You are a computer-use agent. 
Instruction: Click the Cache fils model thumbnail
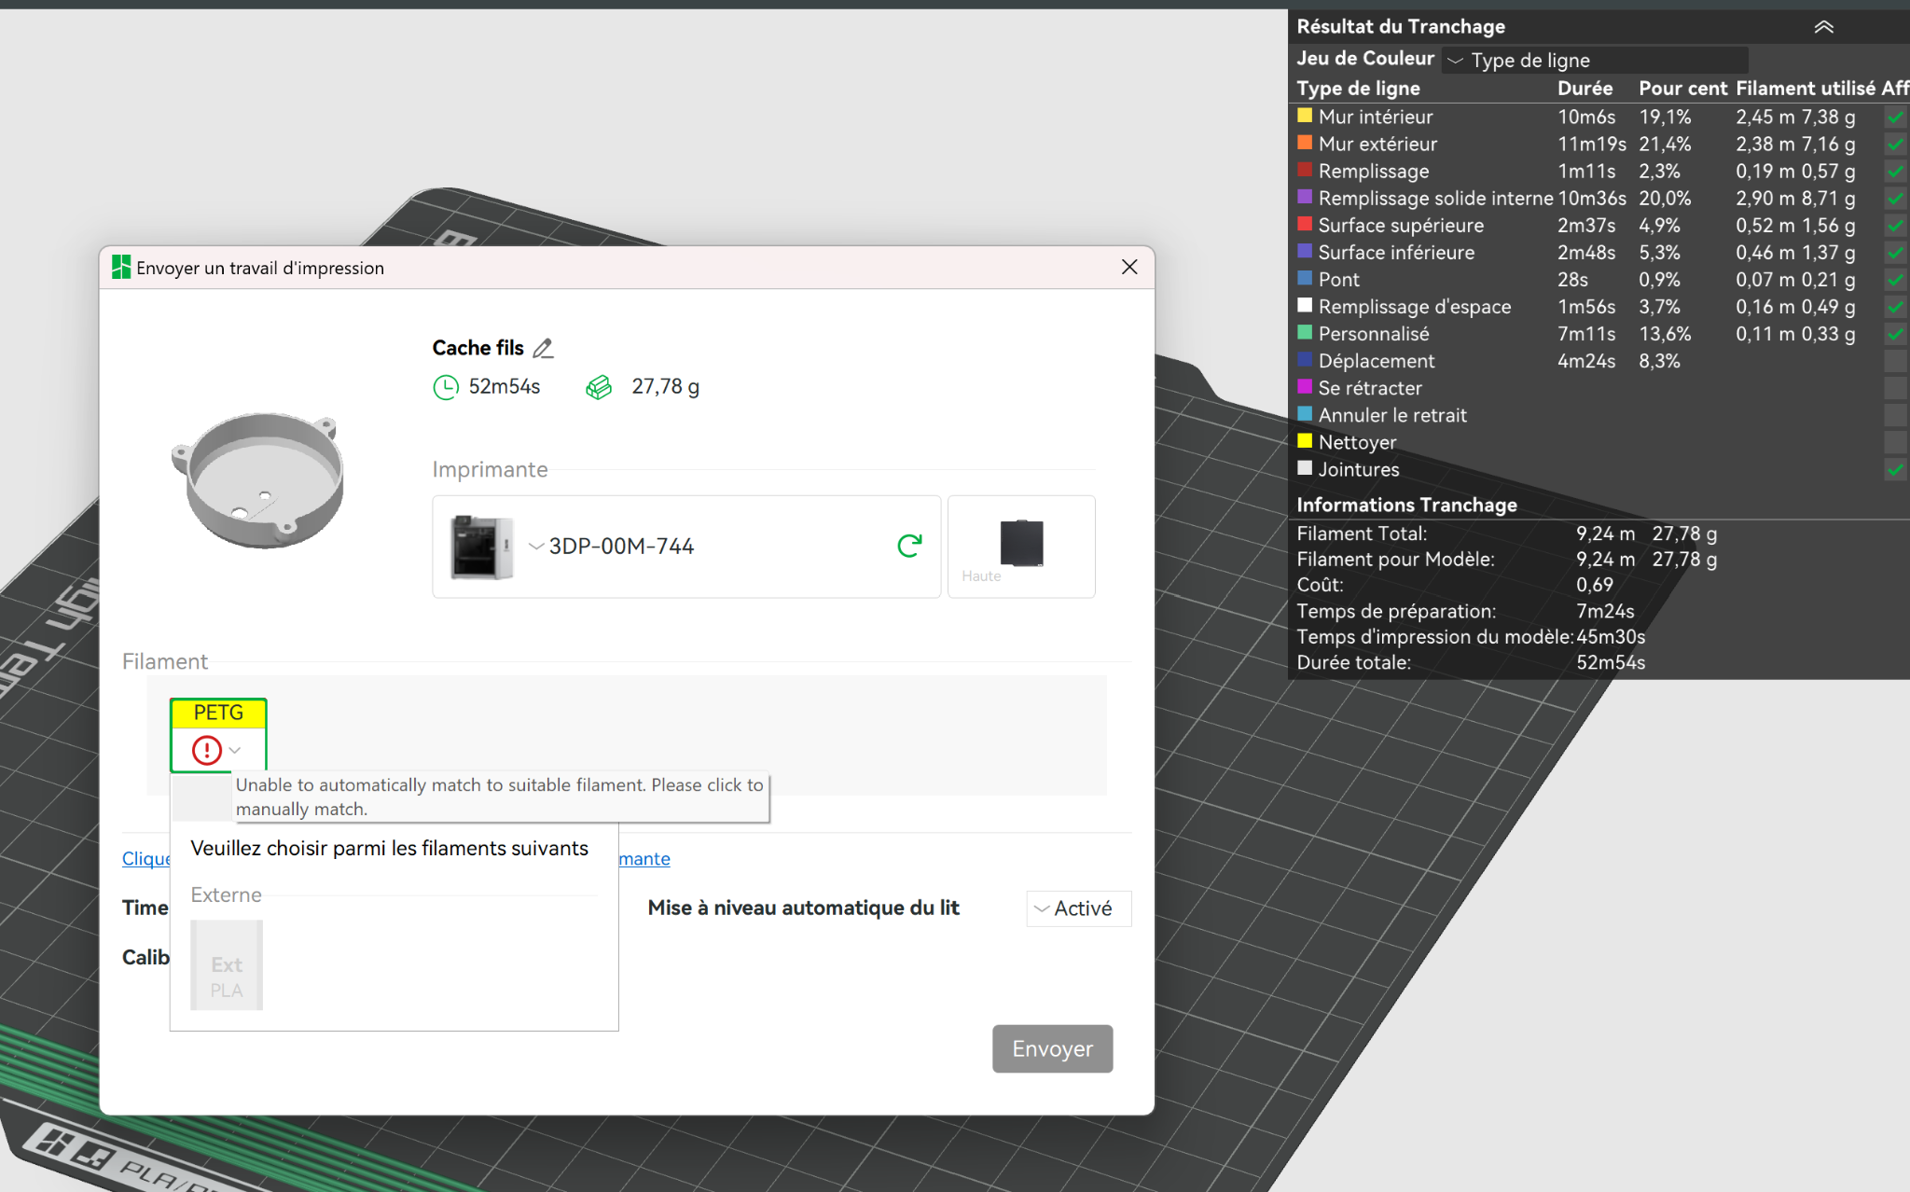[259, 480]
